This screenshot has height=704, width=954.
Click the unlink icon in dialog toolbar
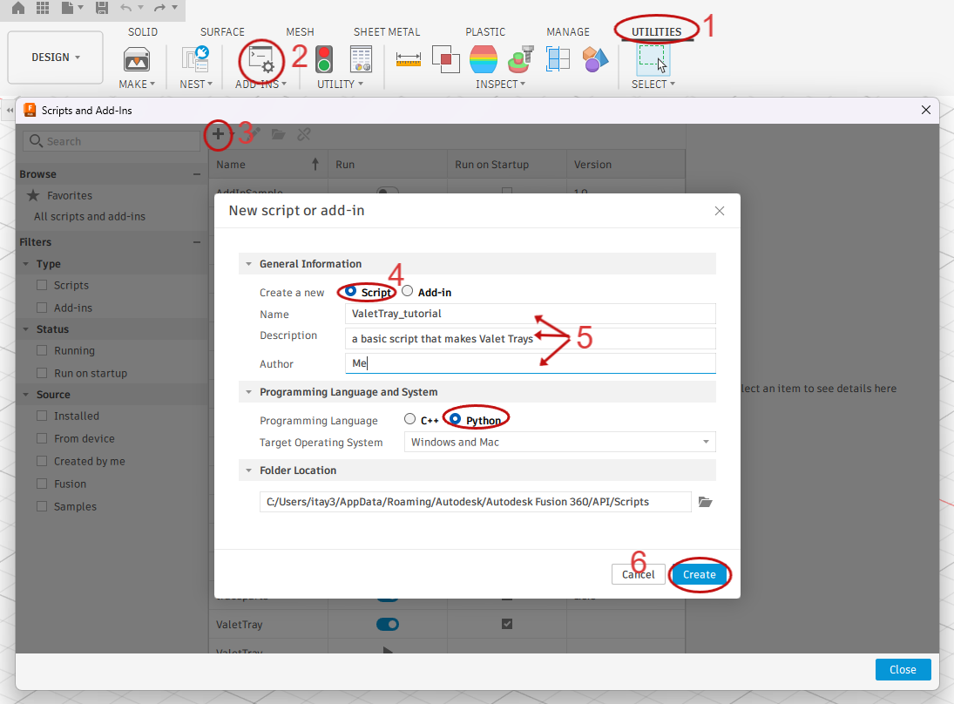(x=303, y=134)
